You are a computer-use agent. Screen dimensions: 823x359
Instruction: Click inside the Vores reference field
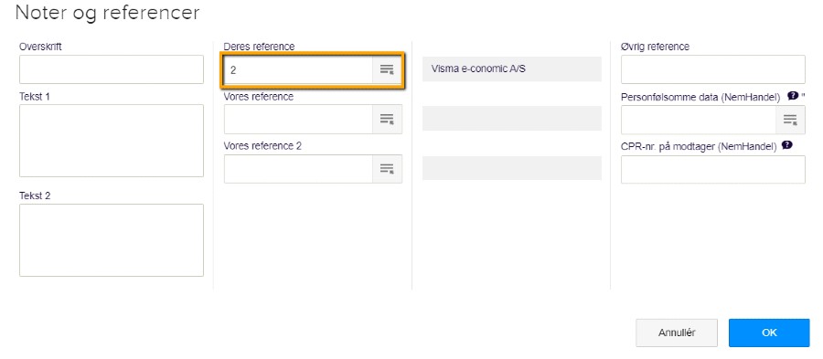[x=298, y=119]
